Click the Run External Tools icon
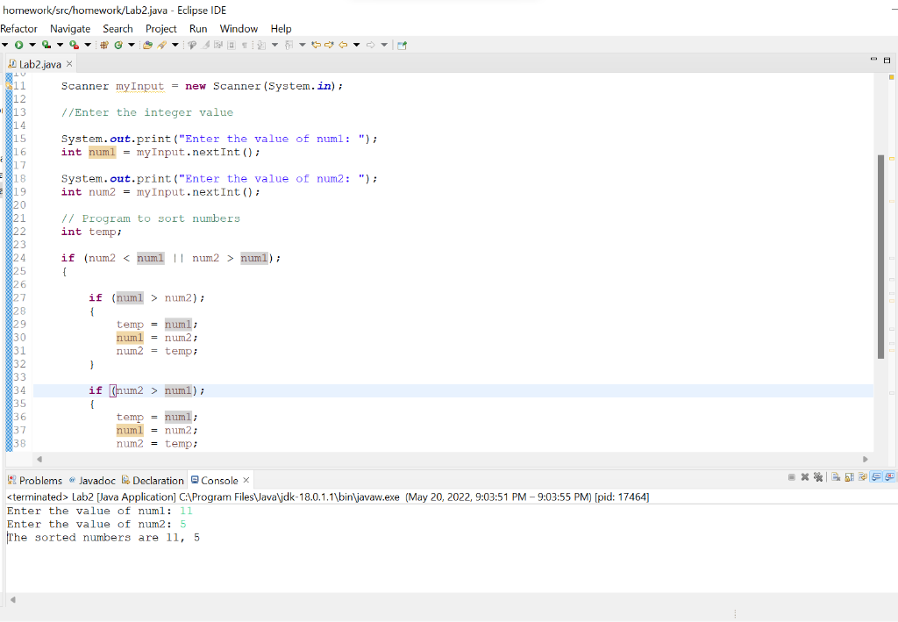This screenshot has width=898, height=622. pos(74,45)
